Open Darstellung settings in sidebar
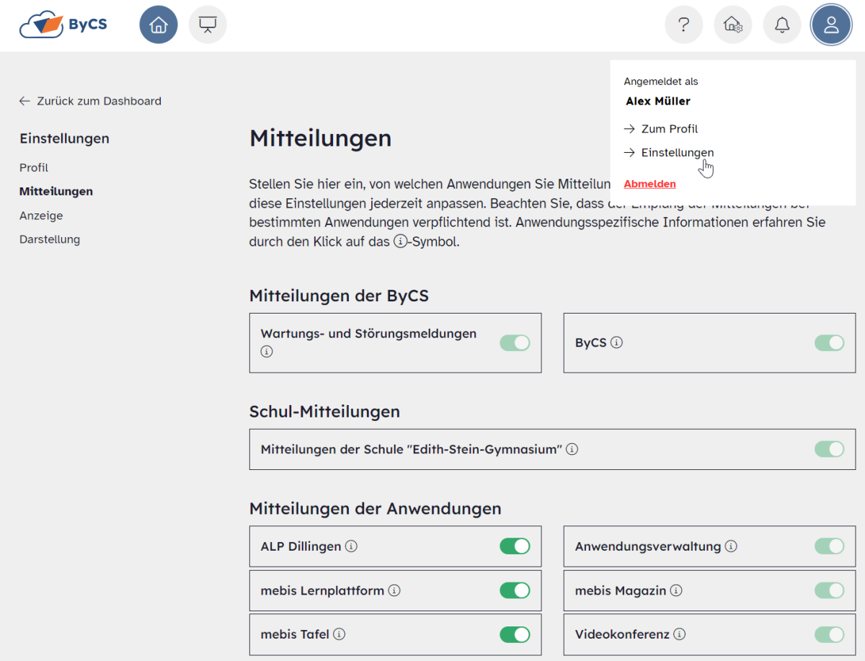Viewport: 865px width, 661px height. click(x=50, y=239)
